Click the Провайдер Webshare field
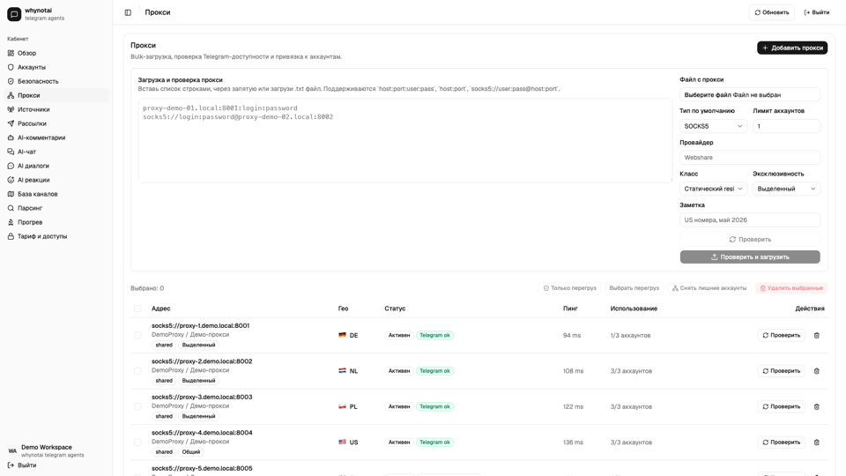846x476 pixels. point(750,158)
